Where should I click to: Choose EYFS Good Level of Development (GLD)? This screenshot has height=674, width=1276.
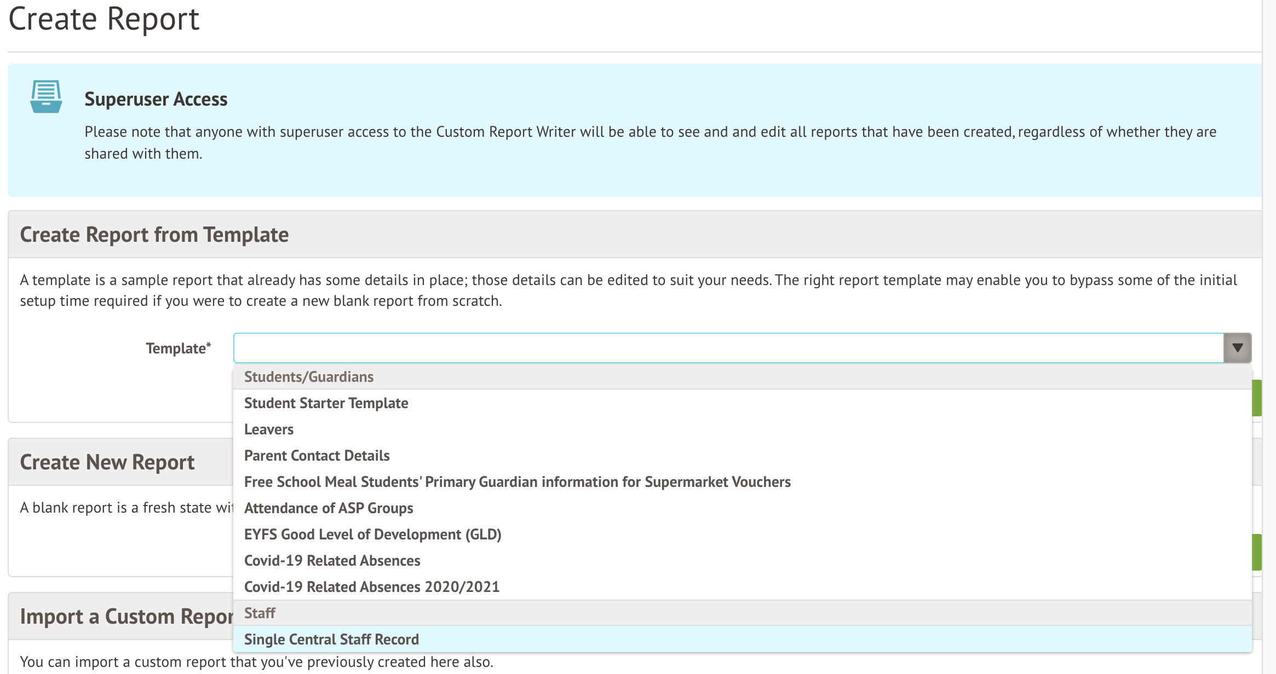[372, 534]
